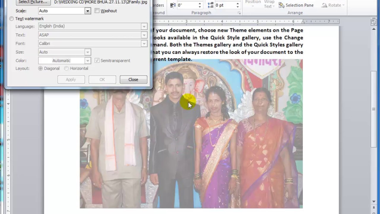Click the right indent marker on the ruler
Screen dimensions: 380x214
(x=303, y=22)
